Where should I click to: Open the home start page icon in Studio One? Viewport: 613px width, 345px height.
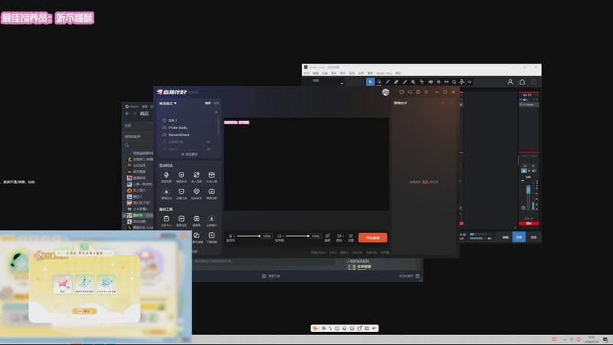(x=522, y=82)
